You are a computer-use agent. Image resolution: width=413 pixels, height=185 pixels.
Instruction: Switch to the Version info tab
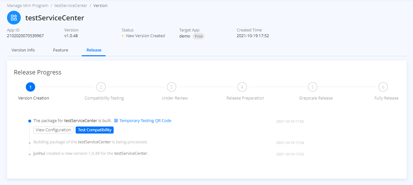pyautogui.click(x=23, y=50)
